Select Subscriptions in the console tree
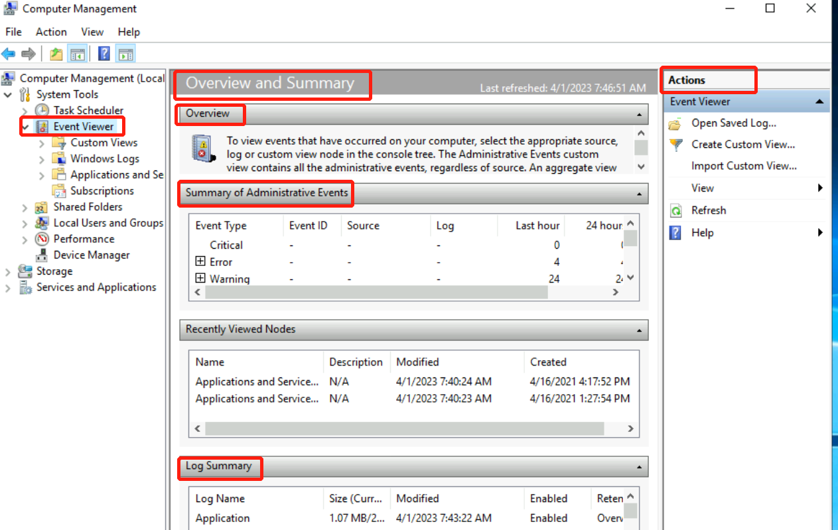Screen dimensions: 838x530 [102, 191]
